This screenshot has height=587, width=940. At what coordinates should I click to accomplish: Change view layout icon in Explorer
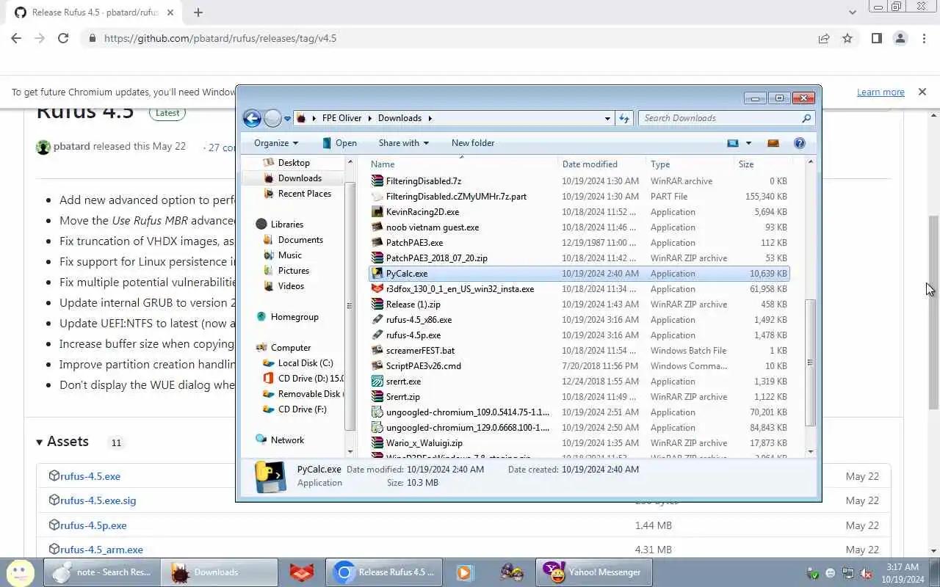(733, 143)
